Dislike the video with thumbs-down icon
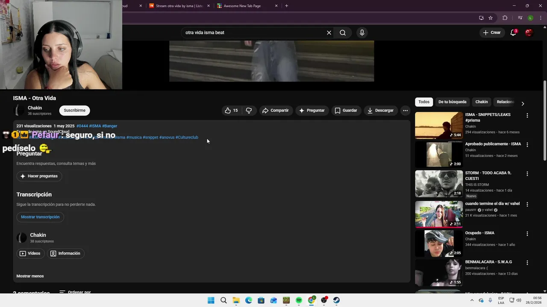Screen dimensions: 547x307 [x=249, y=110]
